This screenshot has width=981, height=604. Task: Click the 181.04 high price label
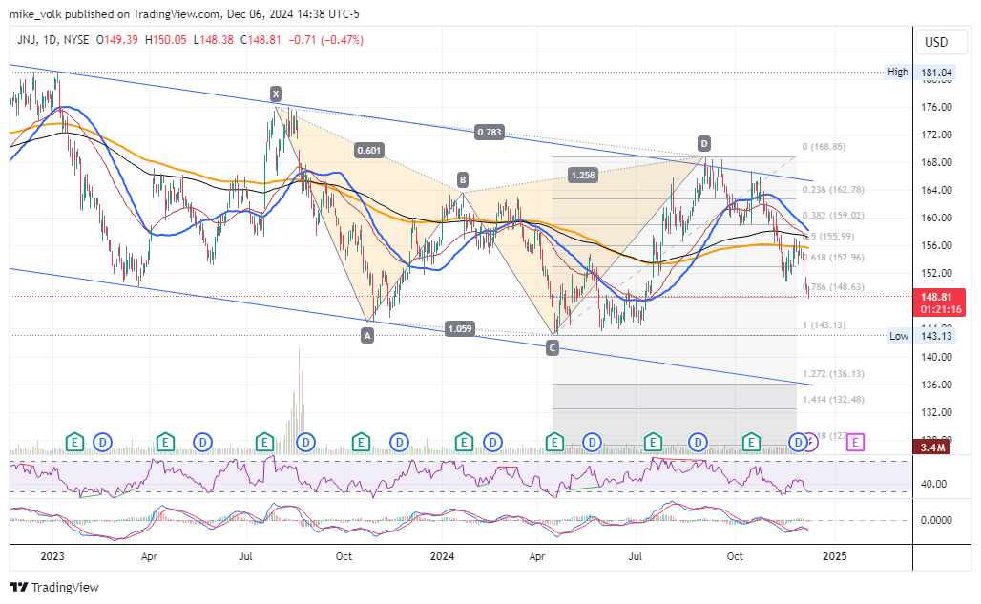click(x=936, y=73)
